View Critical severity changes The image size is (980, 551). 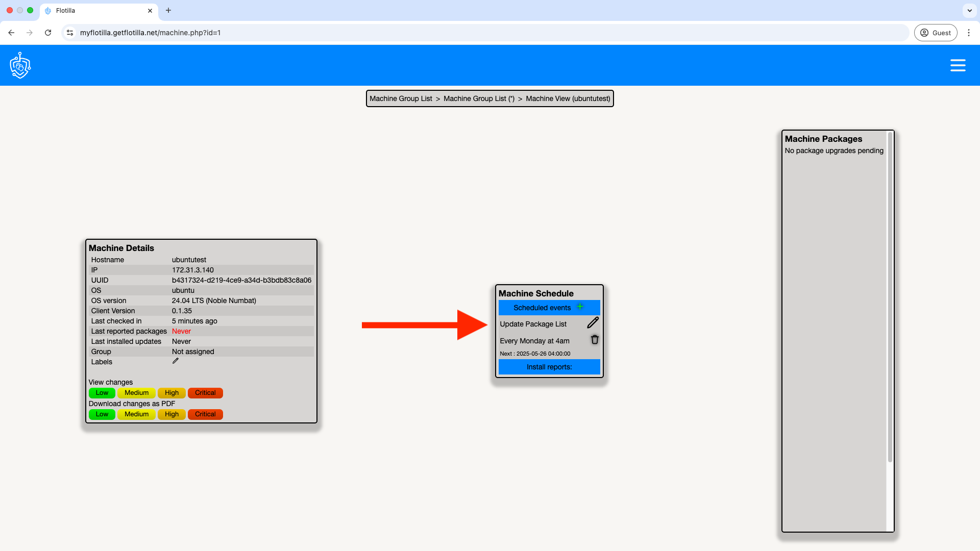(205, 393)
